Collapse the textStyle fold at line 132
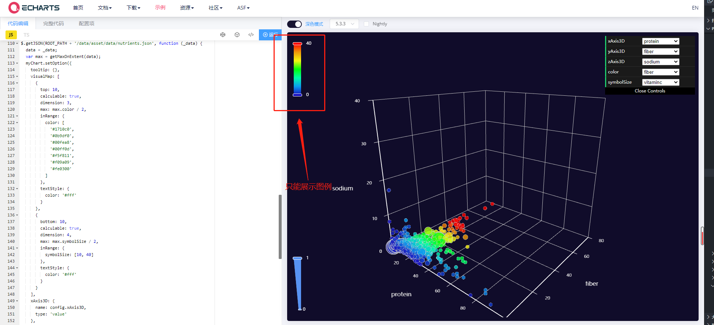 coord(17,189)
